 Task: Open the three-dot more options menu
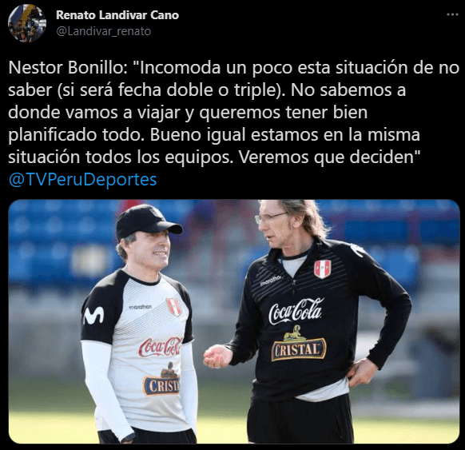452,14
